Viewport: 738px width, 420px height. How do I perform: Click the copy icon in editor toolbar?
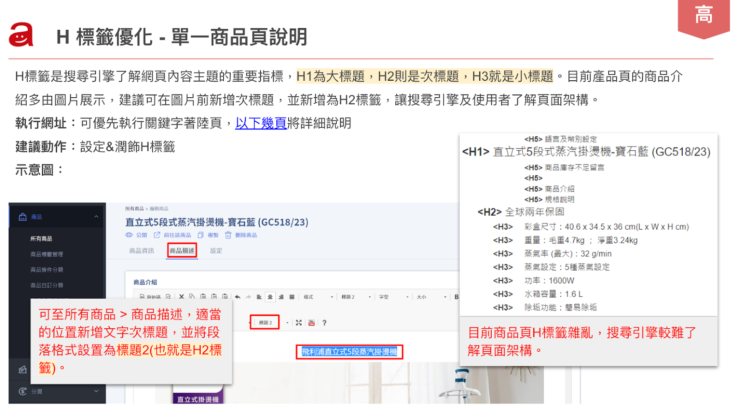tap(192, 296)
